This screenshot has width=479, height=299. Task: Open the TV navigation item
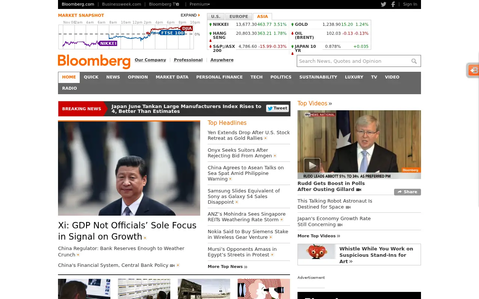tap(374, 77)
